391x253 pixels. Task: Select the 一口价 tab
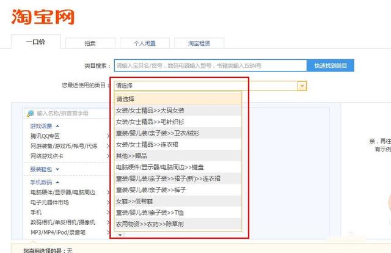pyautogui.click(x=36, y=42)
